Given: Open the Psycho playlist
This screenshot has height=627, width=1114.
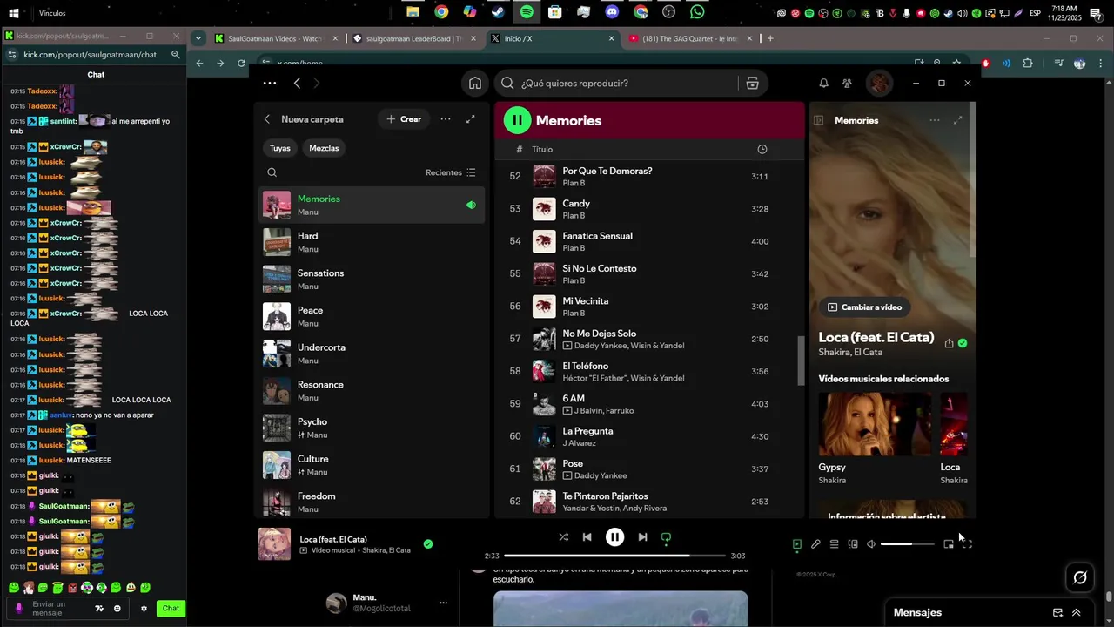Looking at the screenshot, I should tap(372, 428).
